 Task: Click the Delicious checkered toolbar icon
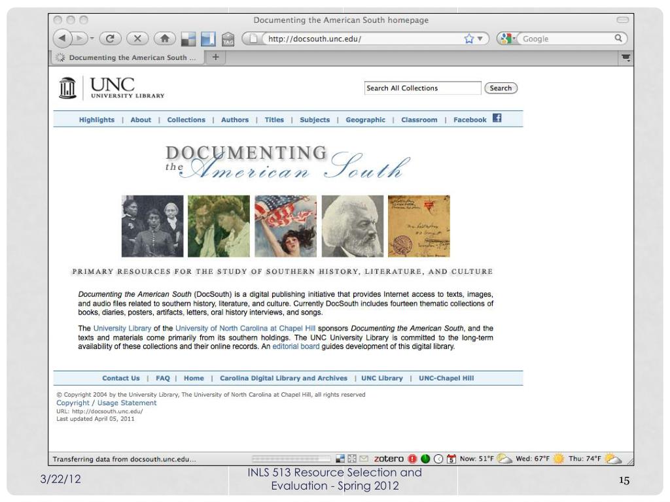click(188, 39)
